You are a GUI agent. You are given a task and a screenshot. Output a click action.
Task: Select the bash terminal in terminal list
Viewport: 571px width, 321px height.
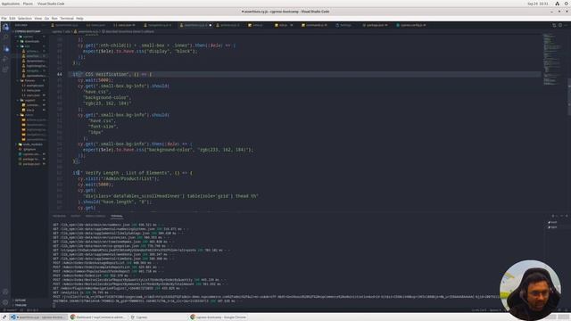(x=553, y=222)
